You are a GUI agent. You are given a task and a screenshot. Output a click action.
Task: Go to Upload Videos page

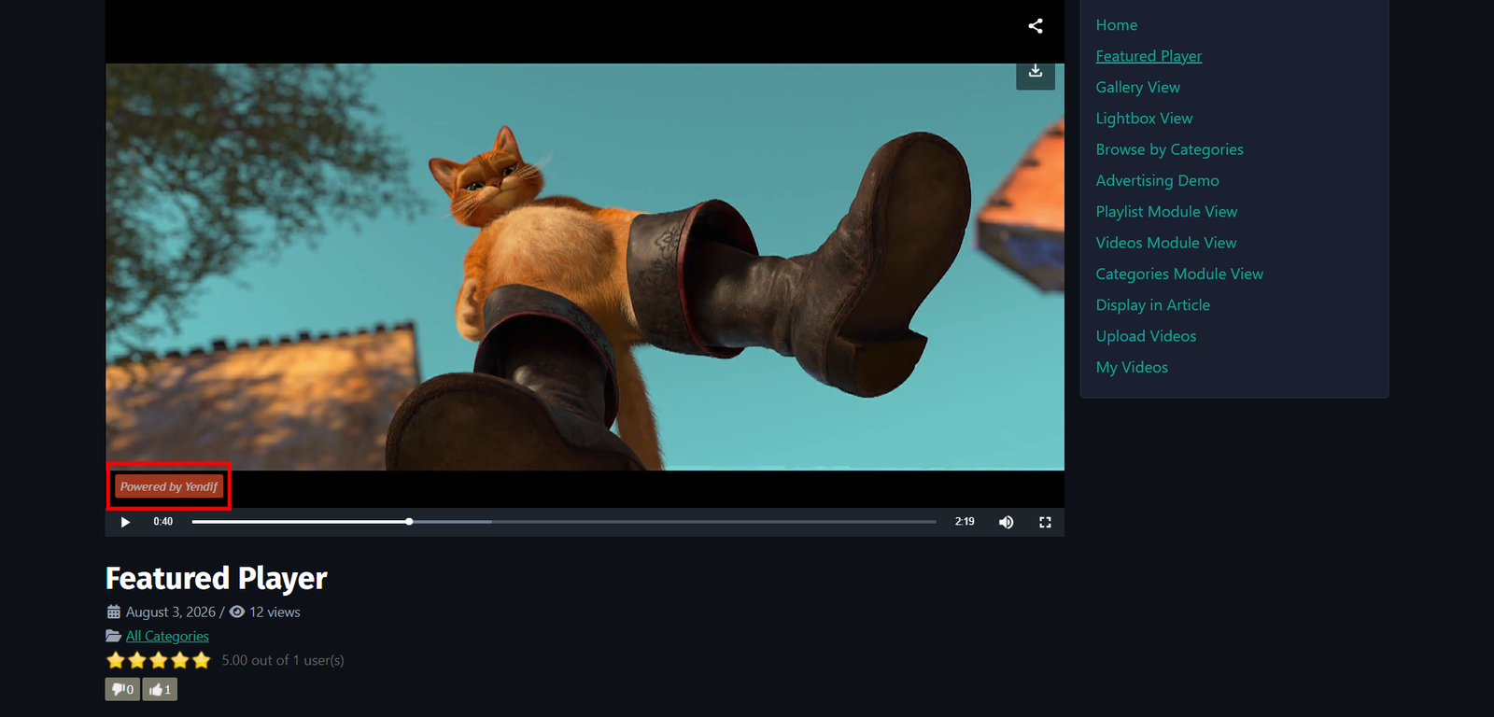(x=1146, y=336)
